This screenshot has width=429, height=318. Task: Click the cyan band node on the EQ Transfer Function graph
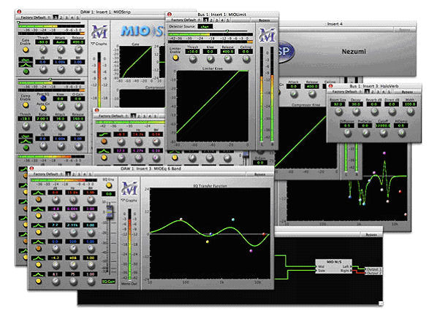[x=233, y=220]
